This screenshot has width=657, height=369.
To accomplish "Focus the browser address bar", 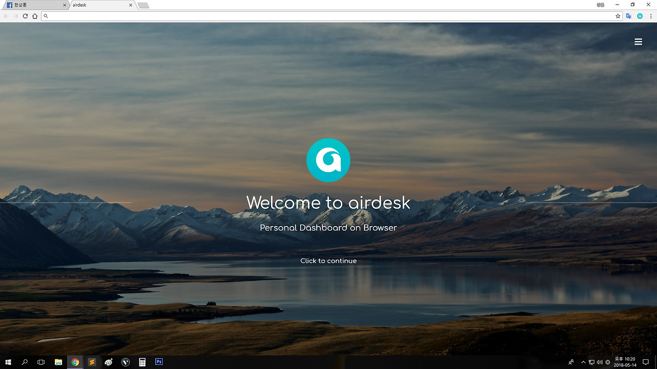I will click(331, 16).
